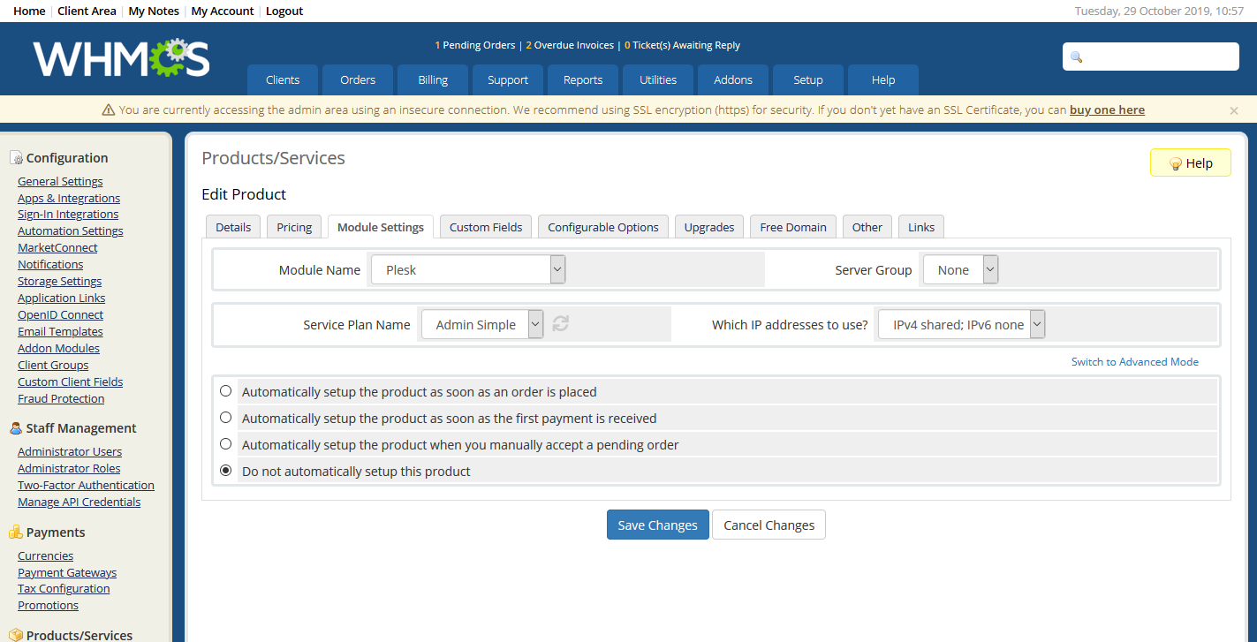Viewport: 1257px width, 642px height.
Task: Click the Overdue Invoices status link
Action: tap(570, 45)
